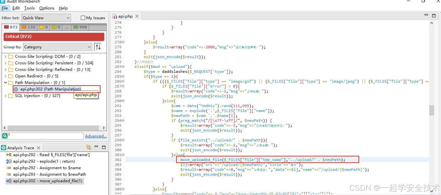
Task: Select Path Manipulation - [0 / 1] row
Action: tap(40, 83)
